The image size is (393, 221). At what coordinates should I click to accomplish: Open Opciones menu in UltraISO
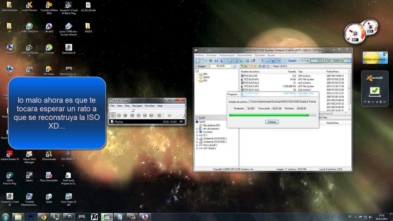260,55
